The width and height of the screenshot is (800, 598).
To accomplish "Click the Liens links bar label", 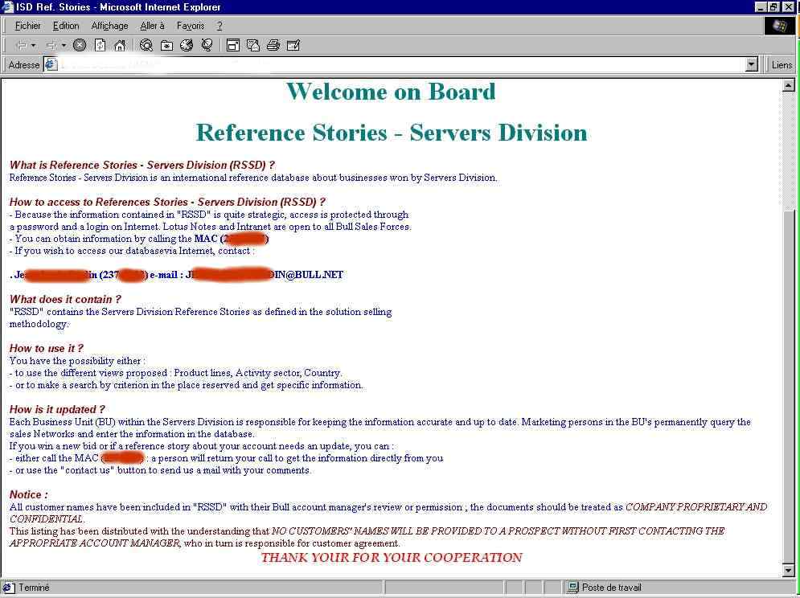I will tap(782, 65).
